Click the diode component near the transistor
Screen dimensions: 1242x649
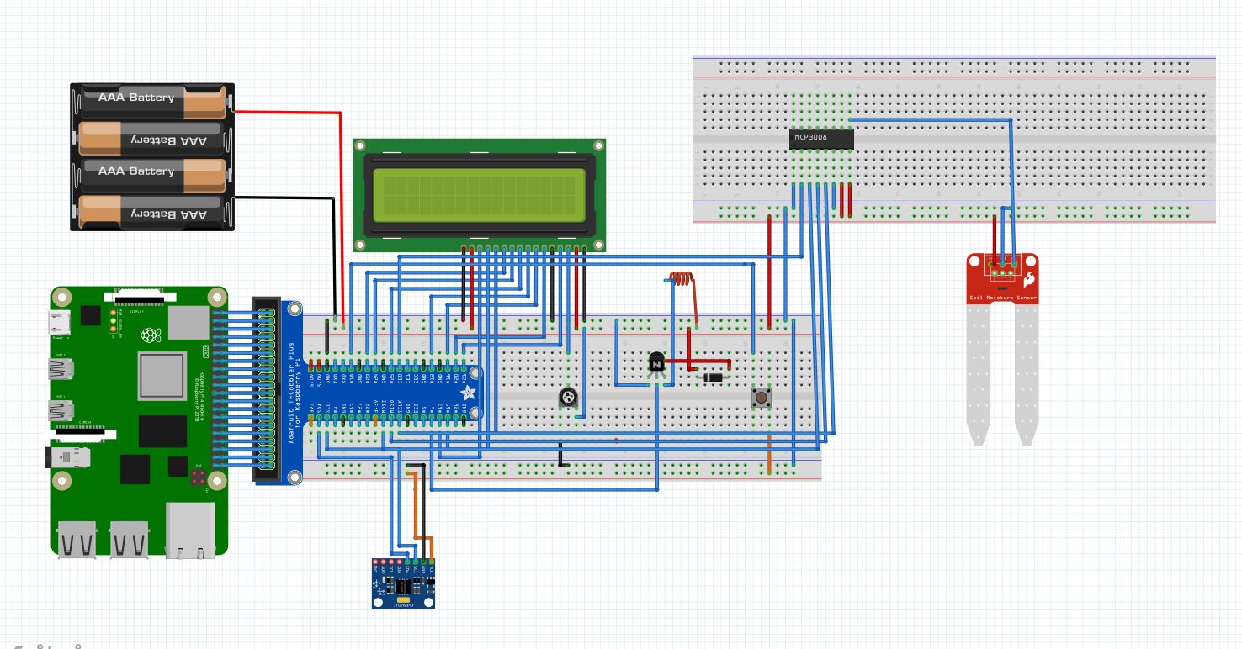pyautogui.click(x=714, y=377)
